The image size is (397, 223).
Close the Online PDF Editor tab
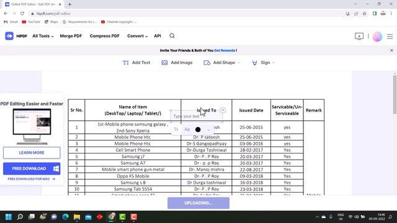click(60, 4)
